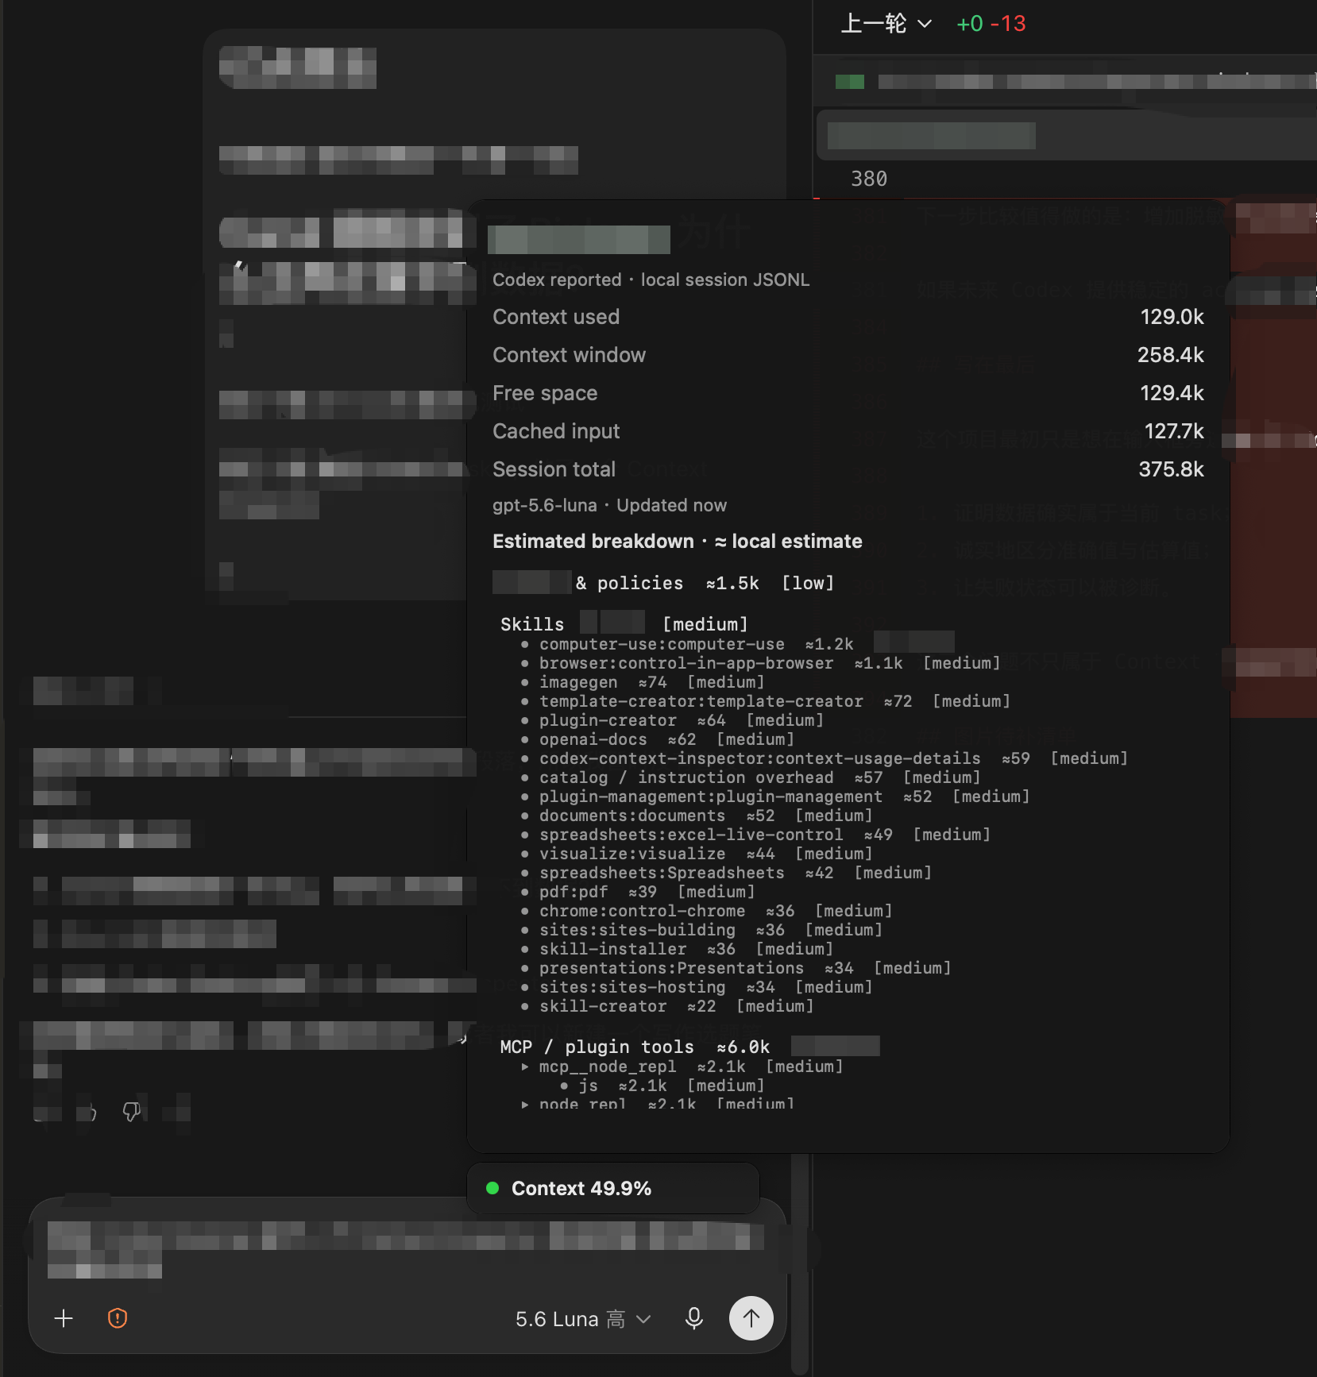The height and width of the screenshot is (1377, 1317).
Task: Click the thumbs-down feedback icon
Action: pyautogui.click(x=132, y=1112)
